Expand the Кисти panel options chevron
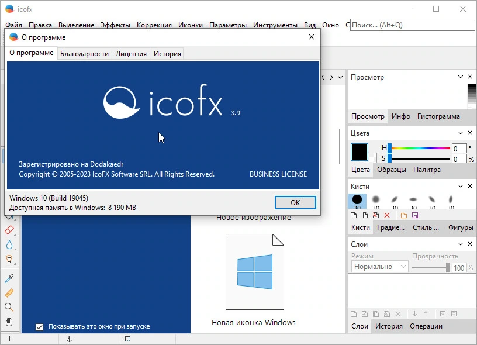Viewport: 477px width, 345px height. click(461, 186)
